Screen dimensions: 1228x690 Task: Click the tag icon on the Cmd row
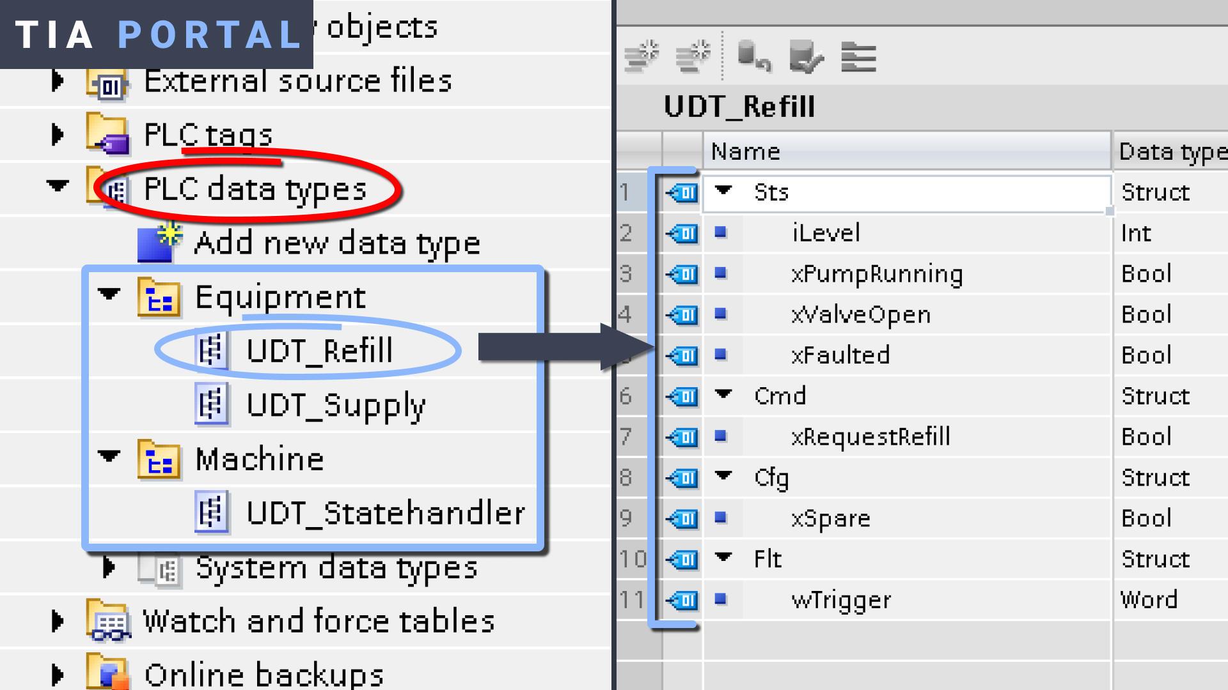(682, 397)
